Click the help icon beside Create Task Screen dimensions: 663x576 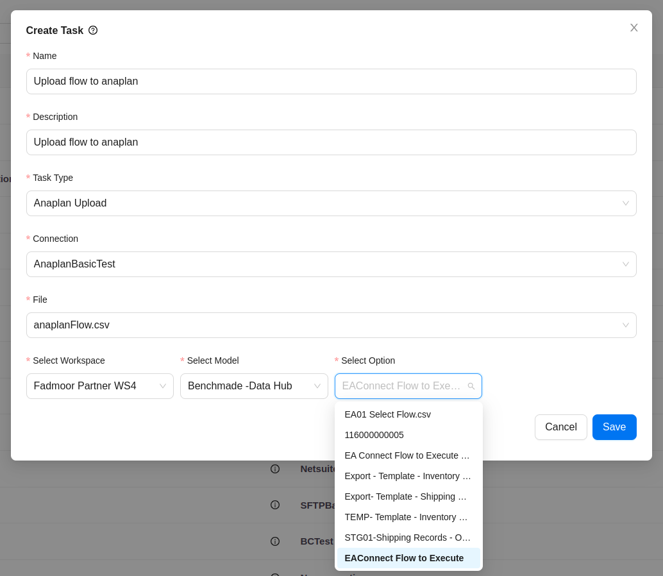coord(93,30)
